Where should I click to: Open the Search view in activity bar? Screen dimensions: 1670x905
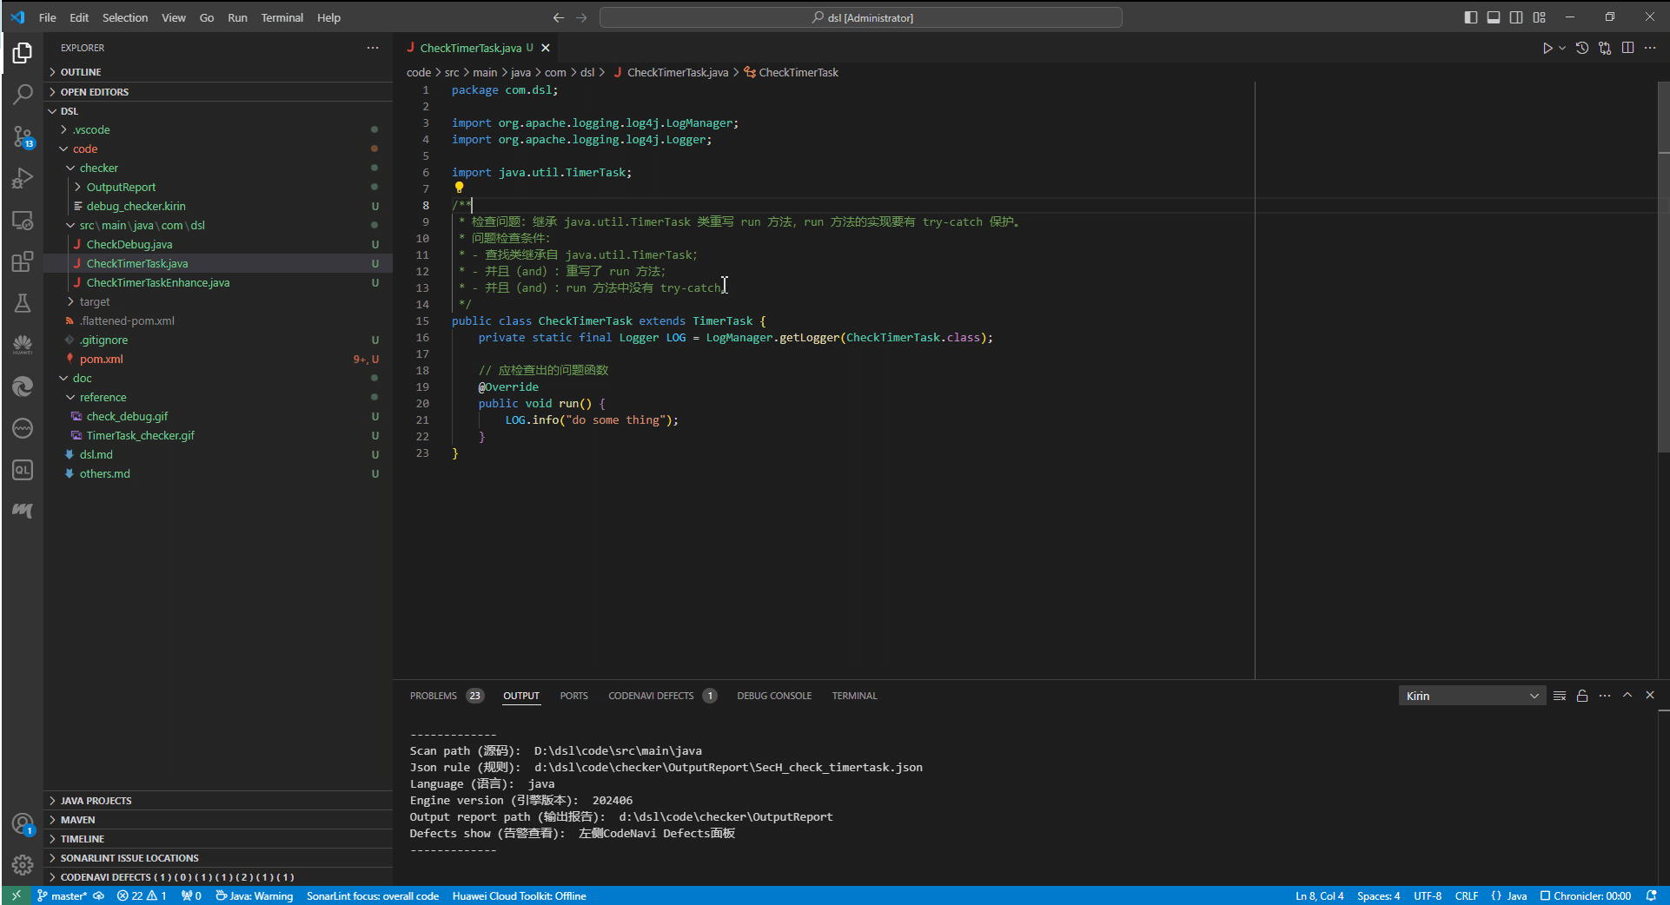tap(23, 94)
